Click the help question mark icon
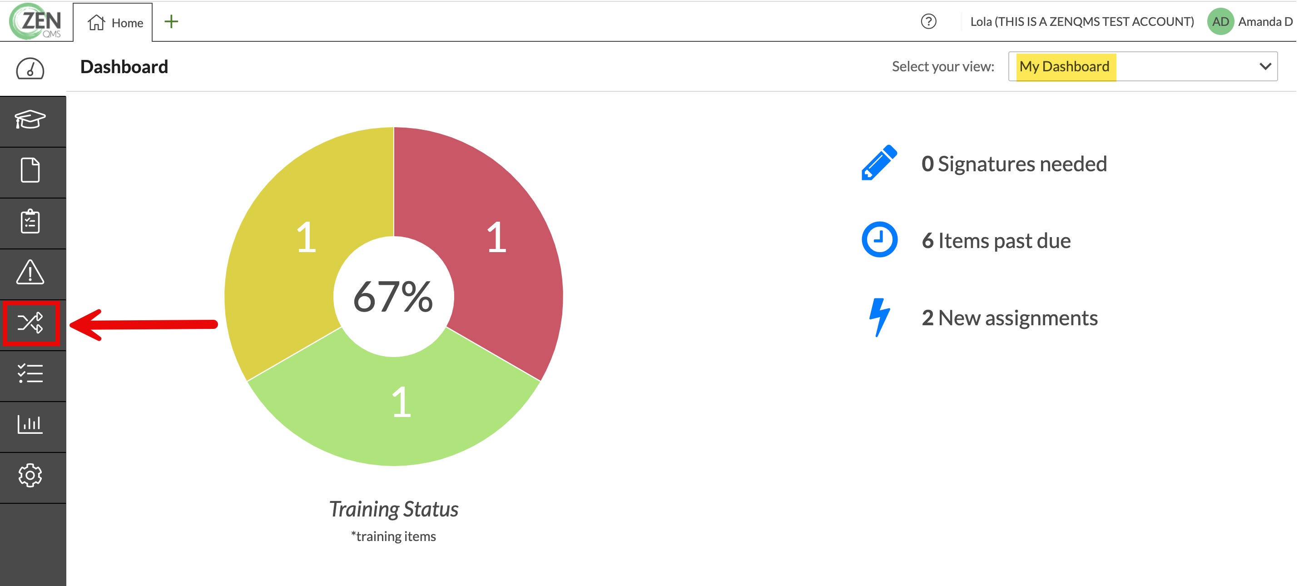This screenshot has width=1299, height=586. coord(928,22)
